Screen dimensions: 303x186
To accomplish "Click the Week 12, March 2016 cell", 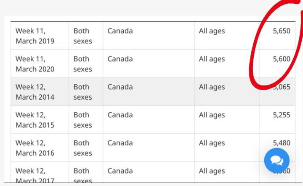I will (35, 148).
